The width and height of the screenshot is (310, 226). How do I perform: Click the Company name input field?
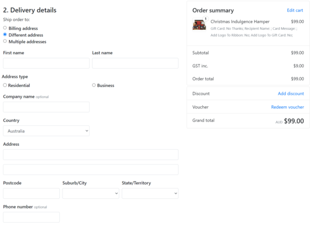coord(46,107)
